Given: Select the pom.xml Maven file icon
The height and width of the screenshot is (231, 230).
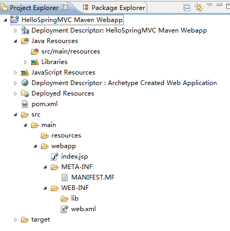Looking at the screenshot, I should coord(25,104).
